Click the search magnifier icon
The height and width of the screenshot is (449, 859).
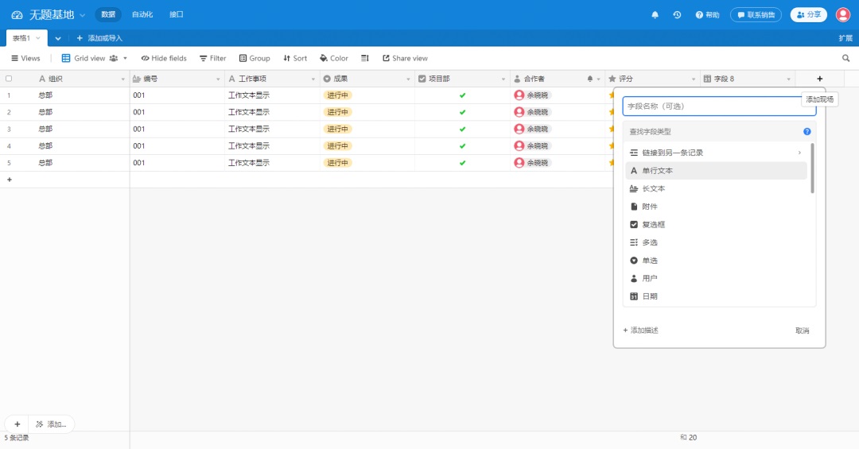(x=846, y=58)
